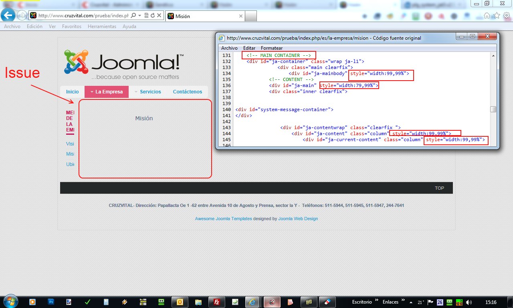Expand the Enlaces toolbar chevron
Image resolution: width=513 pixels, height=308 pixels.
point(403,300)
